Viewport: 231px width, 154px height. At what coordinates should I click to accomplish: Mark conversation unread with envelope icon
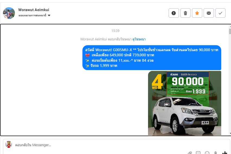coord(208,13)
